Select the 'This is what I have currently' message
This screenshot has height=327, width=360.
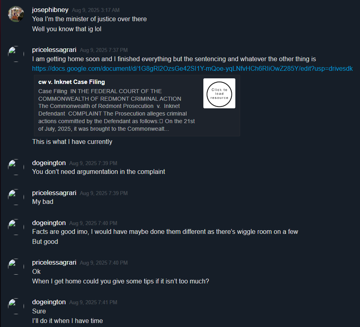[x=72, y=142]
